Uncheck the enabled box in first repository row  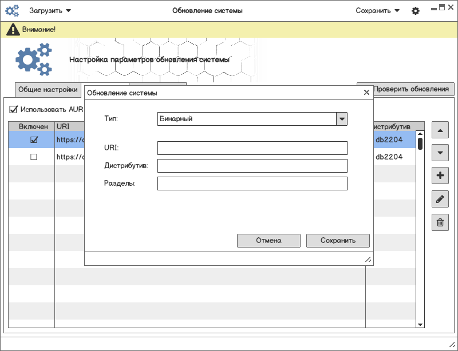pyautogui.click(x=33, y=140)
